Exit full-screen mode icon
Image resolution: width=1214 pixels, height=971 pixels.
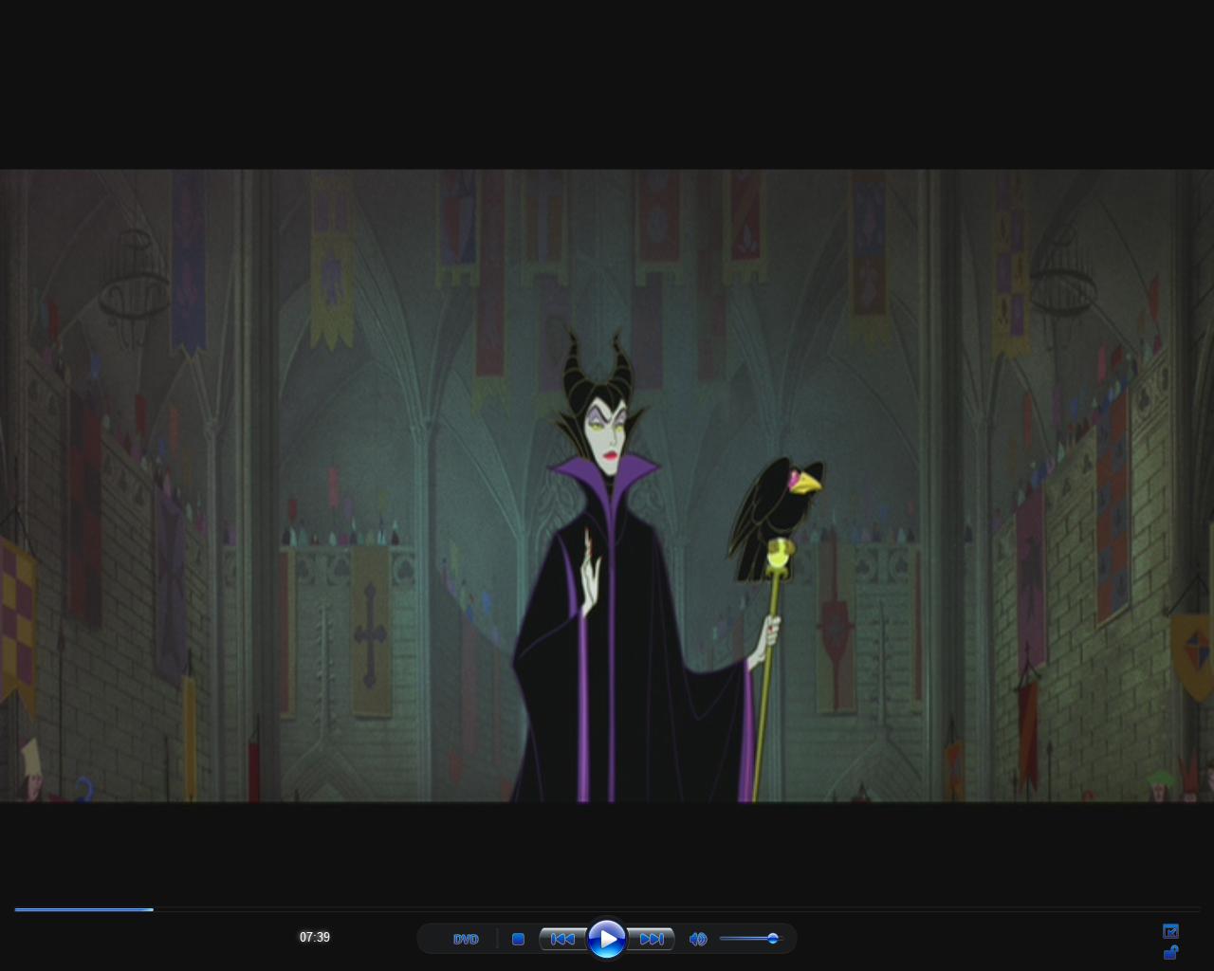(x=1170, y=931)
